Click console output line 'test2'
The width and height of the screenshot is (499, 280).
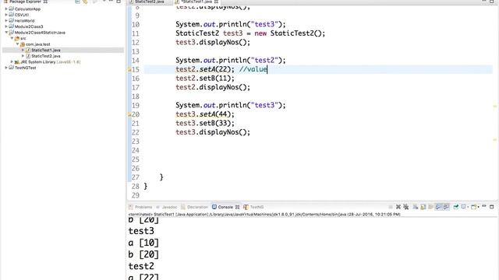141,266
